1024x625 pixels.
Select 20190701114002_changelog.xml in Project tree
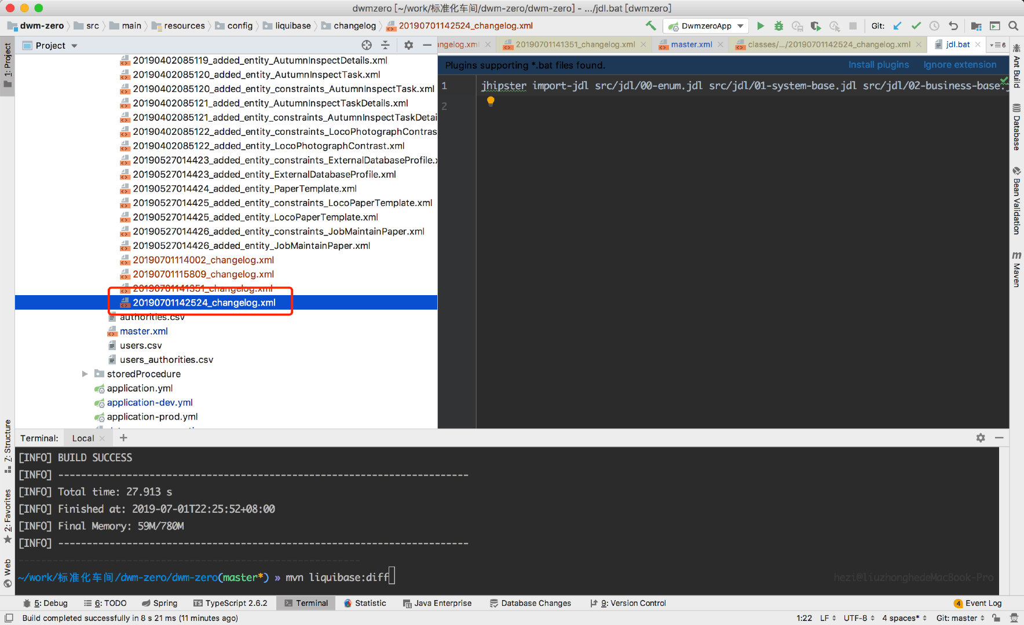[203, 260]
